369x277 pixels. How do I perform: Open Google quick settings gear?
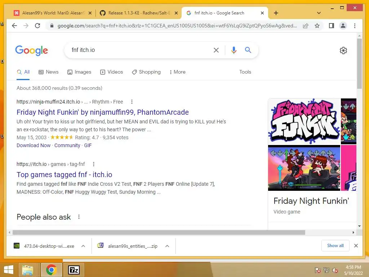tap(343, 50)
